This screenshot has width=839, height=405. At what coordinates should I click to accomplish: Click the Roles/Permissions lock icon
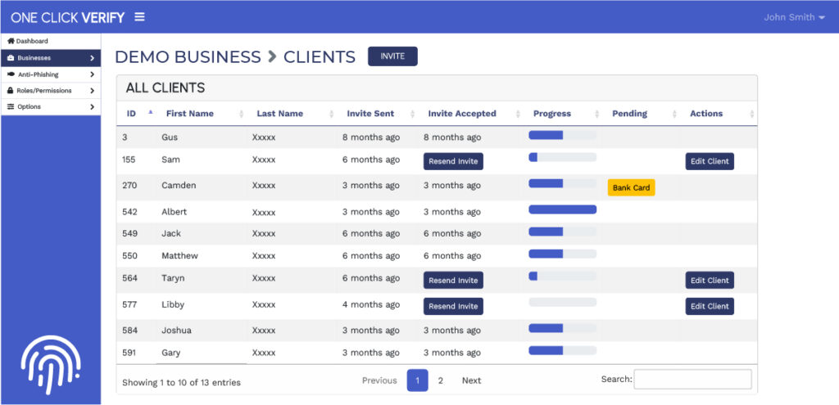click(x=11, y=91)
